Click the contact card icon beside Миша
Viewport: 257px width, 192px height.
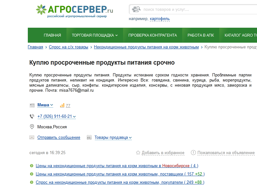point(32,105)
